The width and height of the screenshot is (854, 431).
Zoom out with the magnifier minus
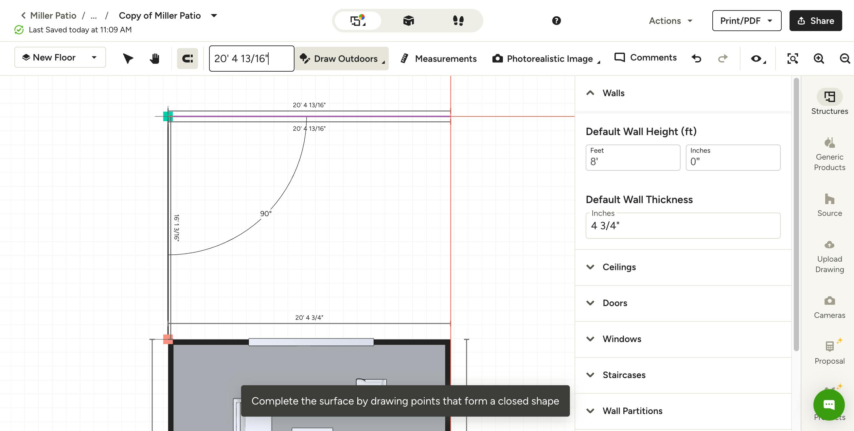[x=845, y=59]
